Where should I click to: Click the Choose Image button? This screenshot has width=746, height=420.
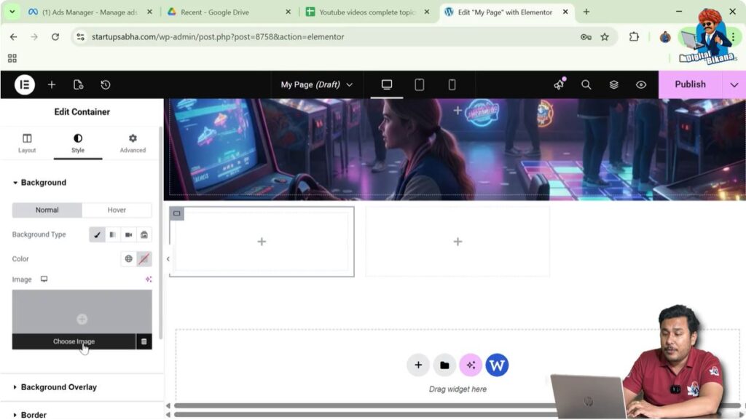point(74,341)
